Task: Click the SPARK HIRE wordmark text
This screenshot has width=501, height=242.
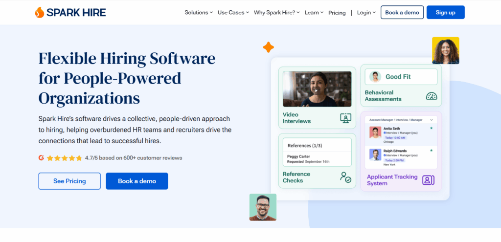Action: [x=76, y=12]
